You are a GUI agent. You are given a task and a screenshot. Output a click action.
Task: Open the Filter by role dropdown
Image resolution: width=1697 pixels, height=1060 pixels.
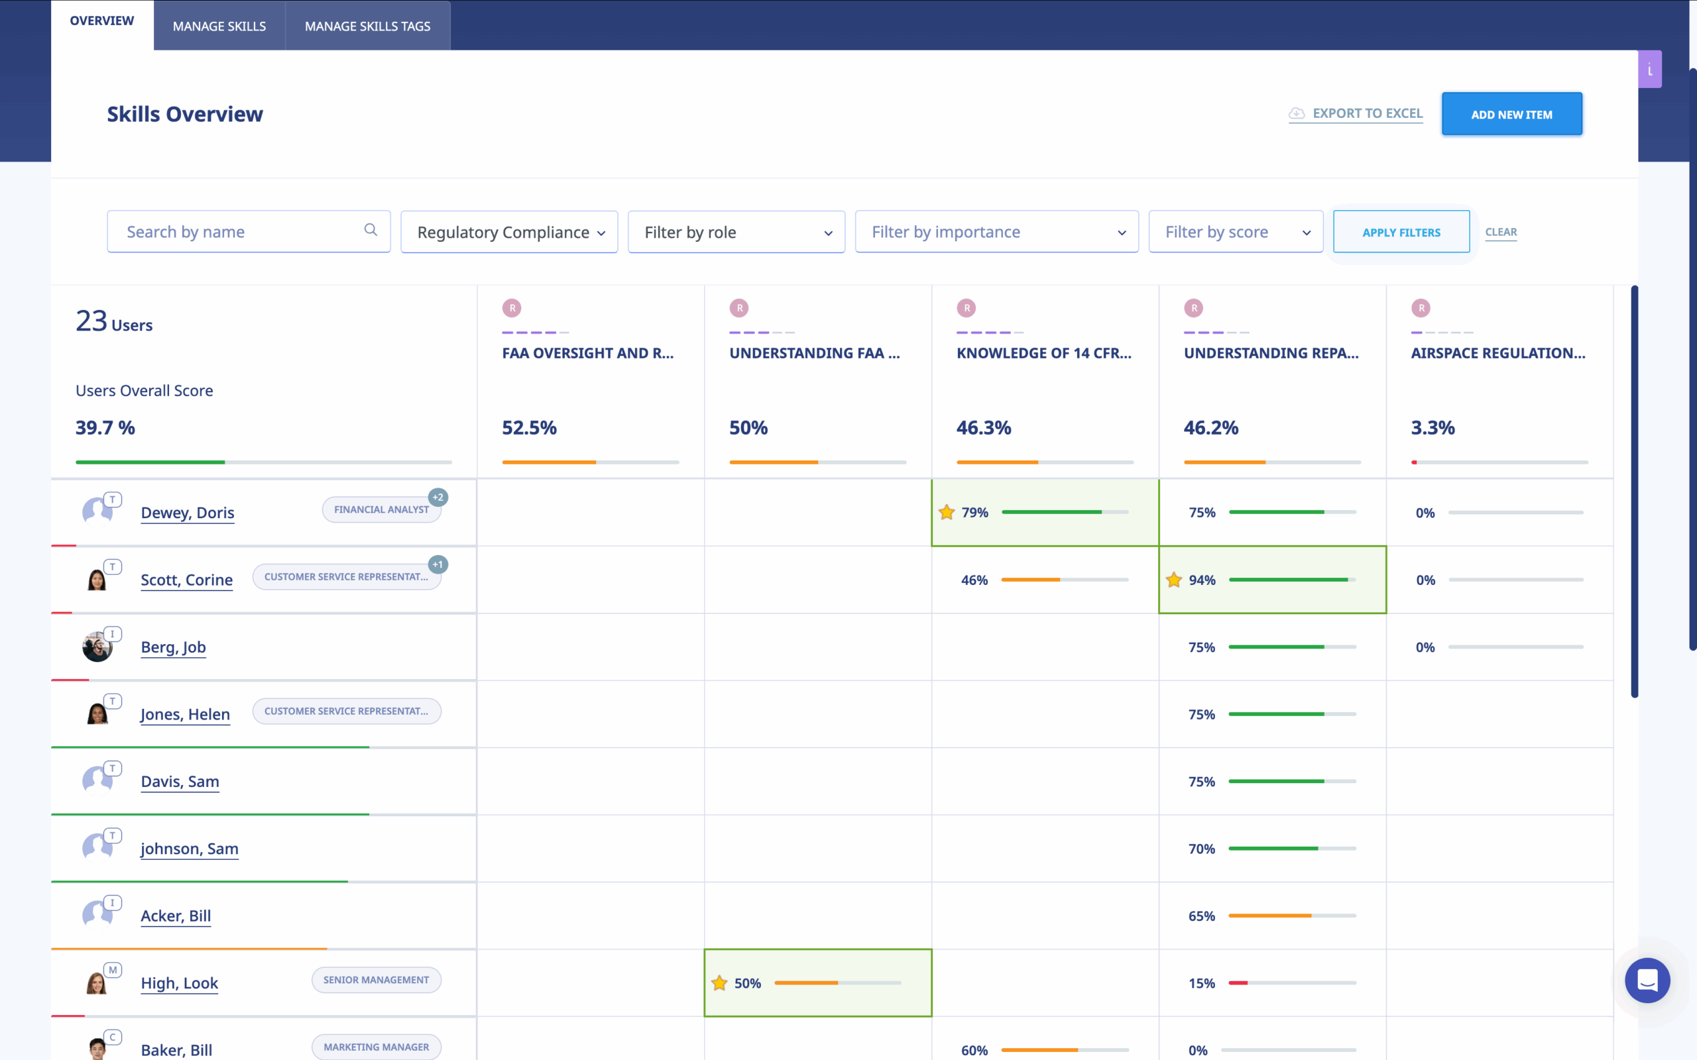coord(736,232)
